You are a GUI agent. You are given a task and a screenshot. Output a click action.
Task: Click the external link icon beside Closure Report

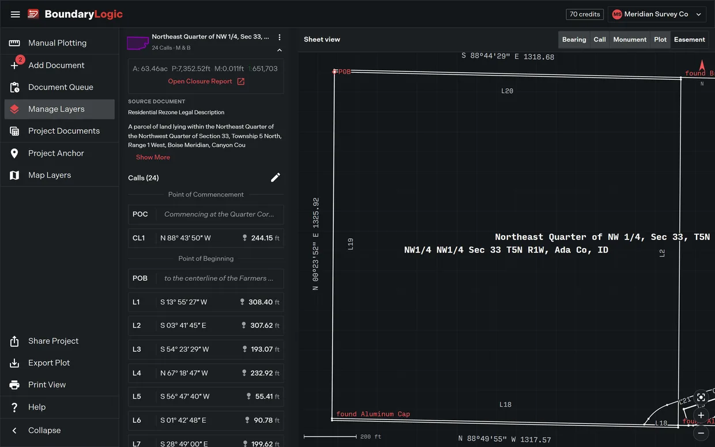point(241,81)
